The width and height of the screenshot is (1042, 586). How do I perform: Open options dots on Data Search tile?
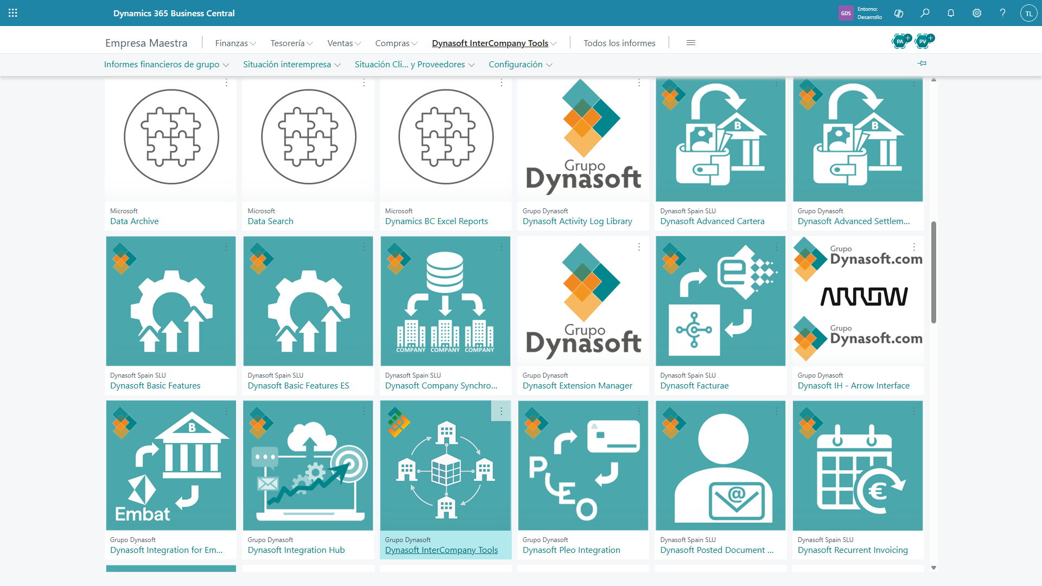[x=364, y=83]
